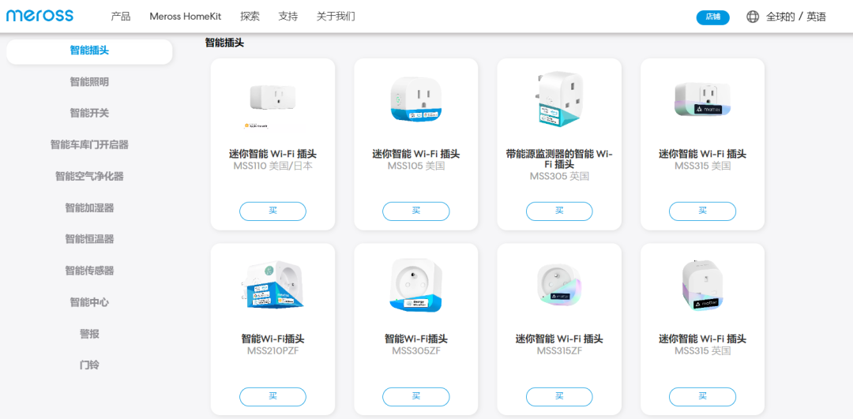The width and height of the screenshot is (853, 419).
Task: Open the 迷你智能 Wi-Fi 插头 MSS315 美国 title
Action: pyautogui.click(x=702, y=155)
